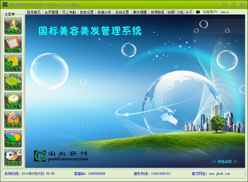This screenshot has width=248, height=182.
Task: Click the 锁屏 lock screen button
Action: 171,12
